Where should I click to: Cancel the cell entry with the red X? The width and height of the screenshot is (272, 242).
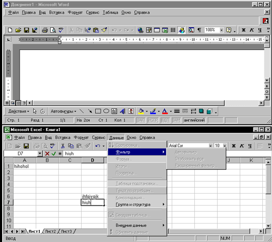(x=47, y=154)
